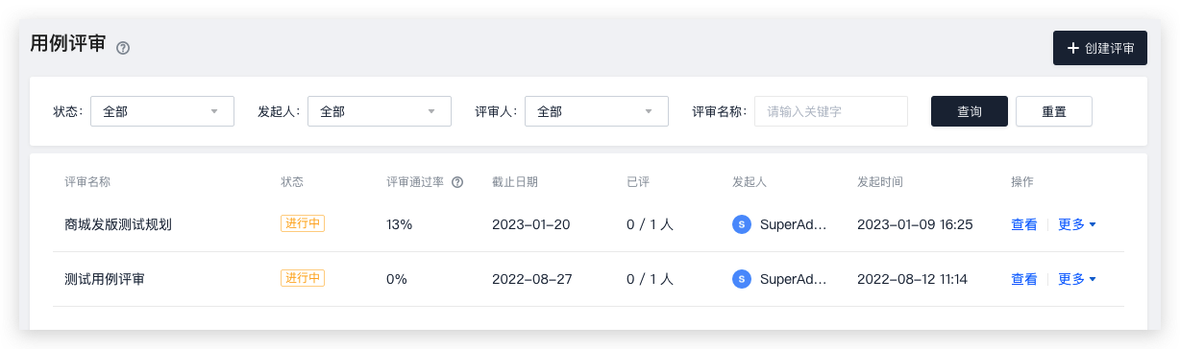
Task: Open the 评审人 filter dropdown
Action: pos(597,111)
